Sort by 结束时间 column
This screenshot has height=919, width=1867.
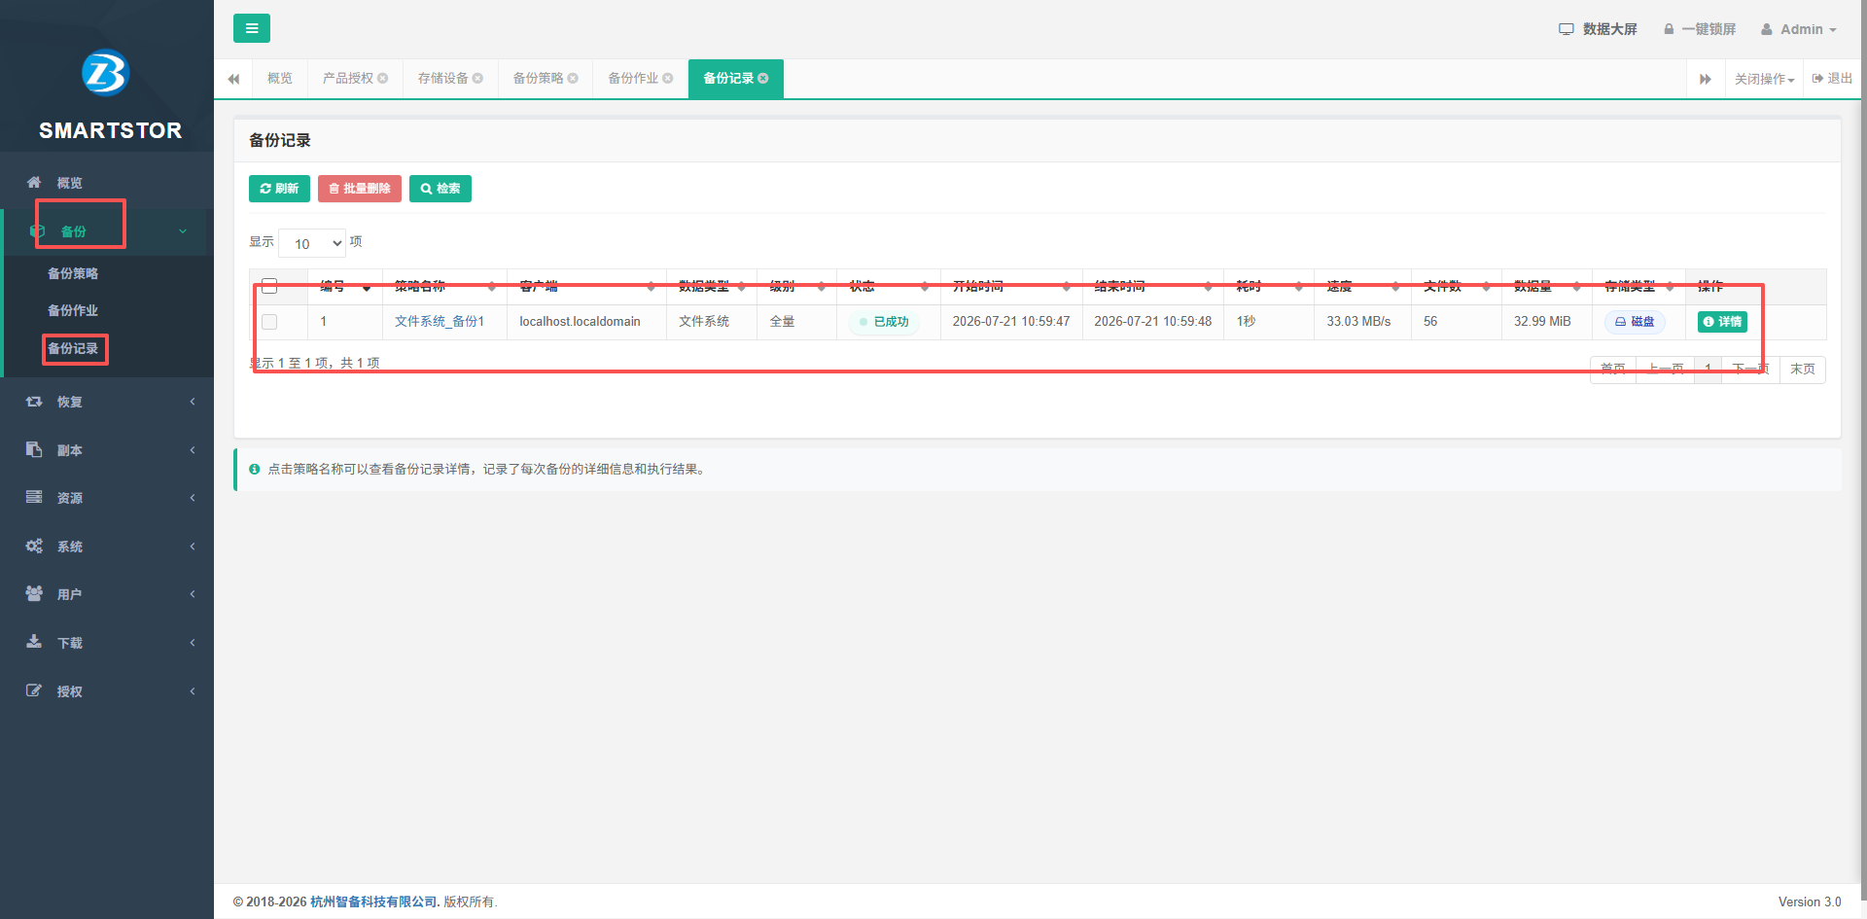point(1153,286)
